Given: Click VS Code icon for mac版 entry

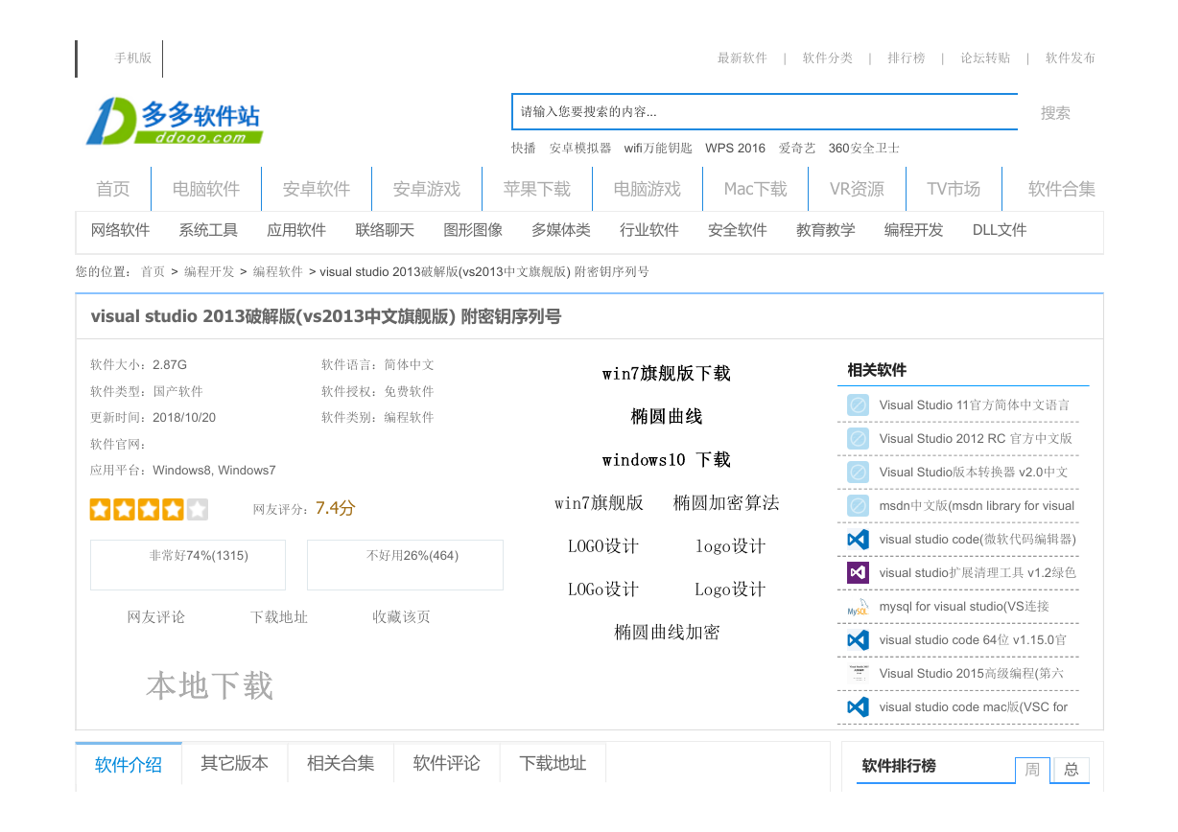Looking at the screenshot, I should click(858, 707).
